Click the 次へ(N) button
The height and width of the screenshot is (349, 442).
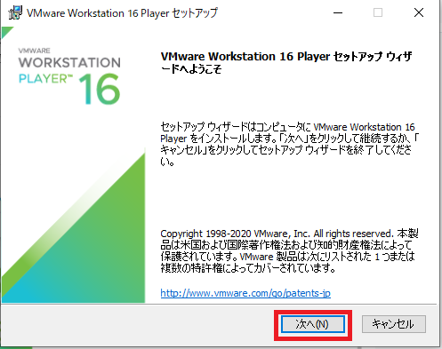(x=313, y=324)
